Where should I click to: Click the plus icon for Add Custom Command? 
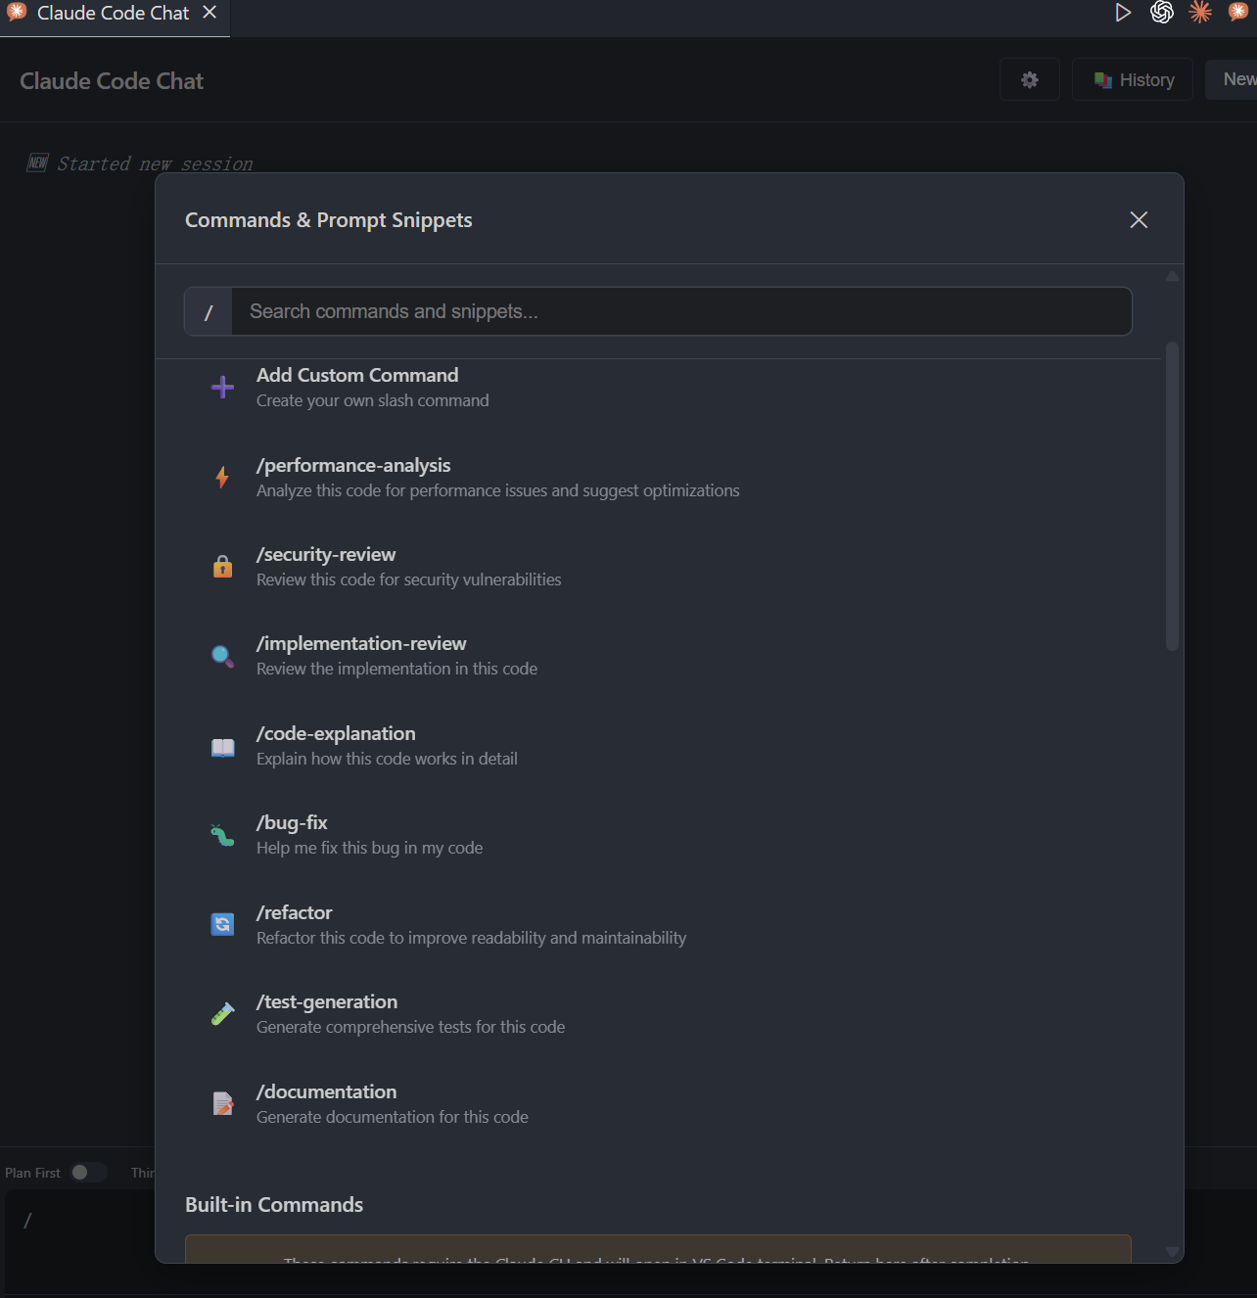pyautogui.click(x=222, y=387)
